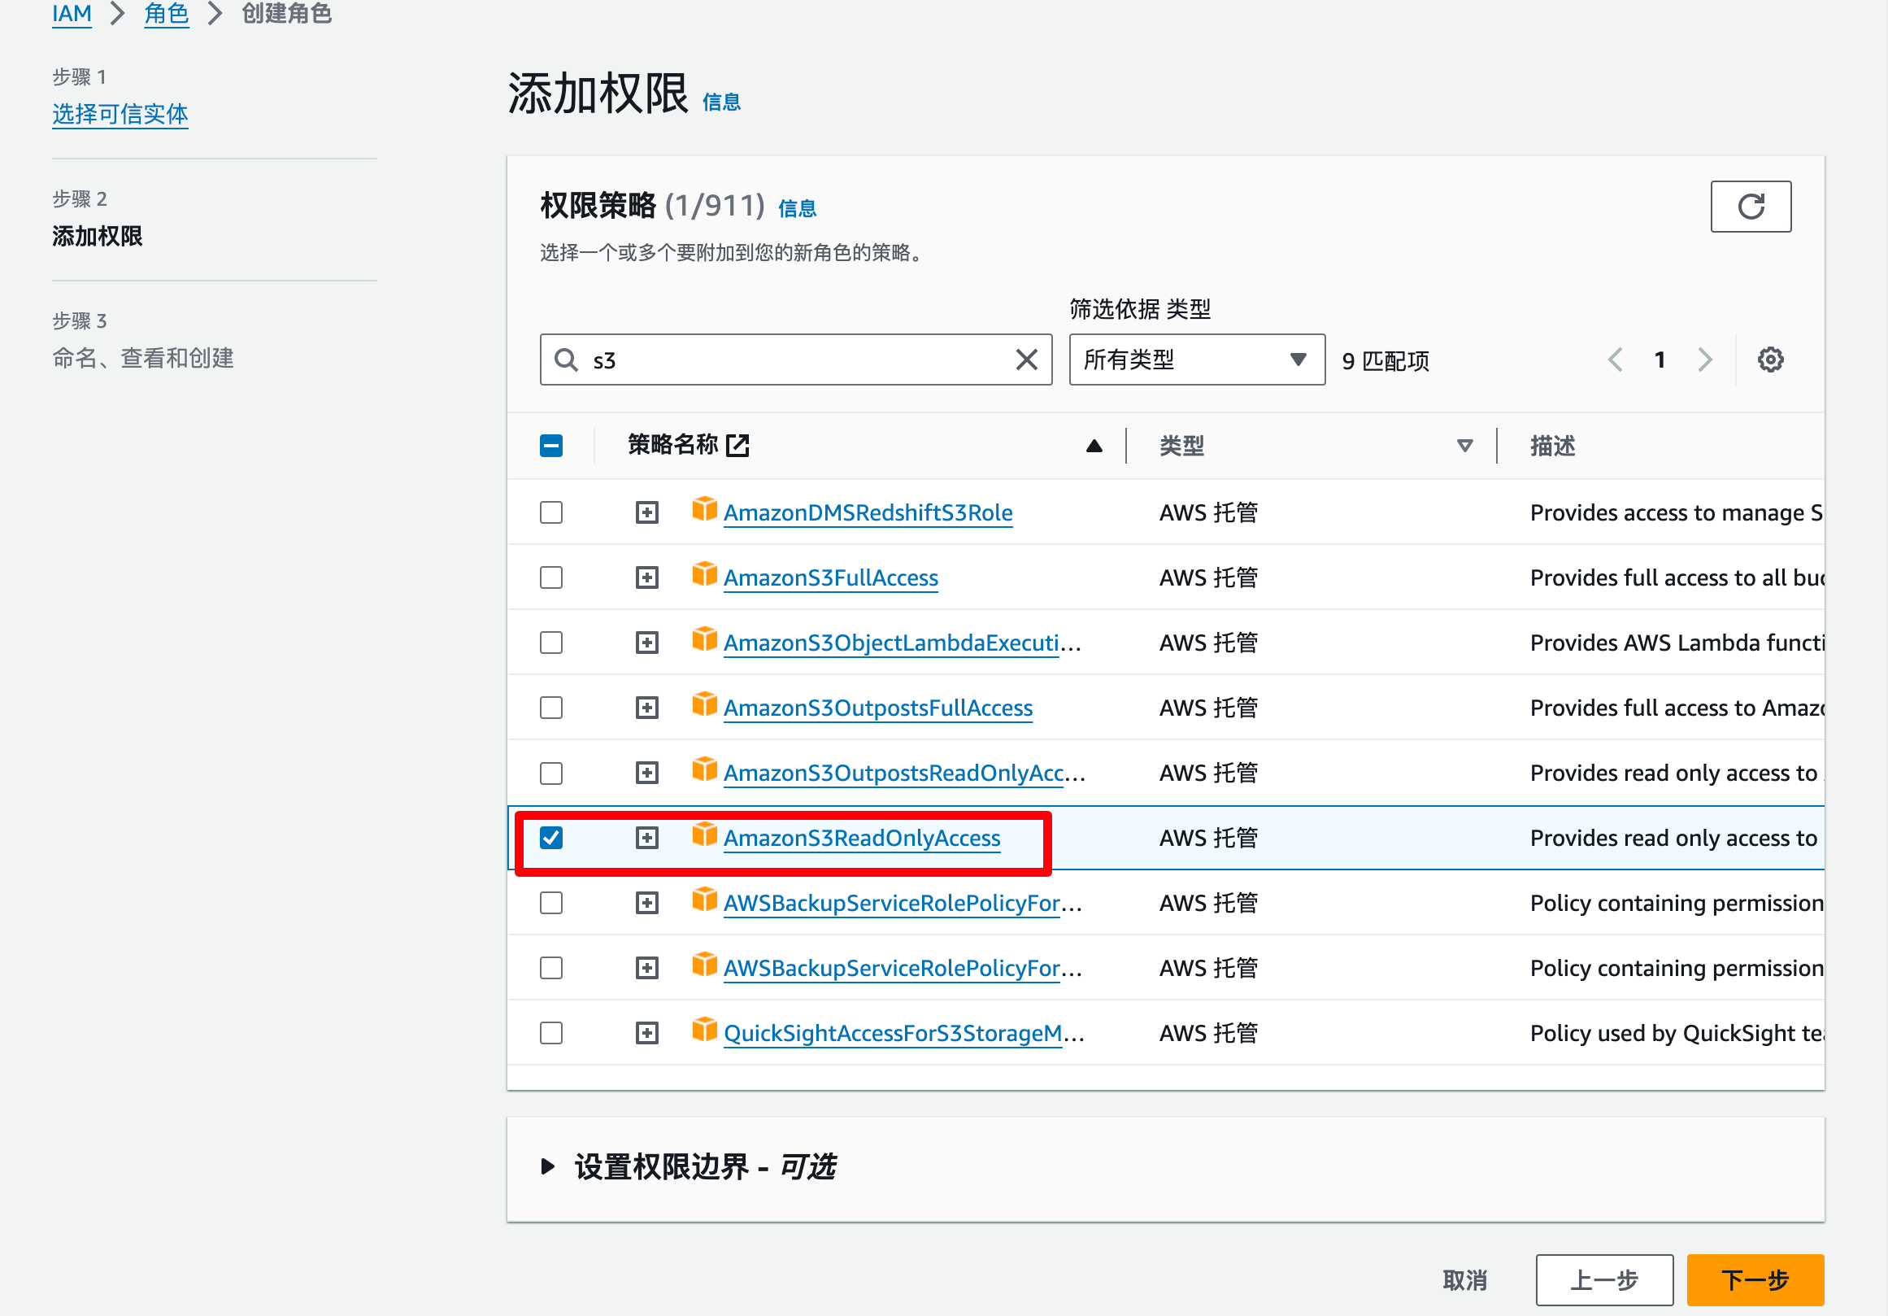Sort ascending by policy name arrow
Screen dimensions: 1888x1316
(x=1094, y=446)
